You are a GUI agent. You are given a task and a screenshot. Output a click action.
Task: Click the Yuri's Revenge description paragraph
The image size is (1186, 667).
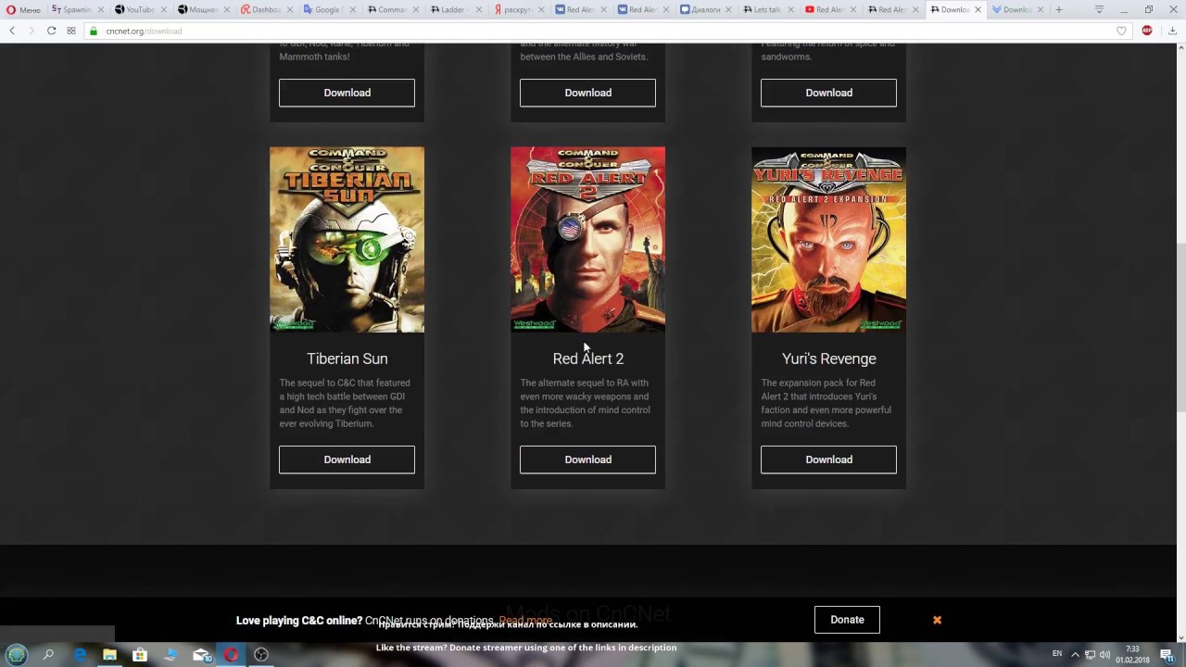coord(826,403)
